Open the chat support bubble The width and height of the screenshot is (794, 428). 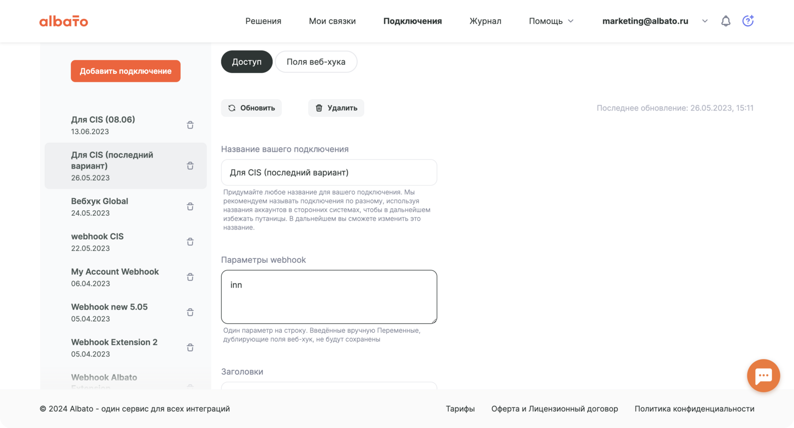click(763, 375)
